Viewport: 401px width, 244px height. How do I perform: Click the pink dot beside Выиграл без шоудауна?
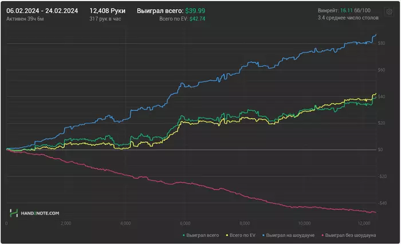(323, 235)
